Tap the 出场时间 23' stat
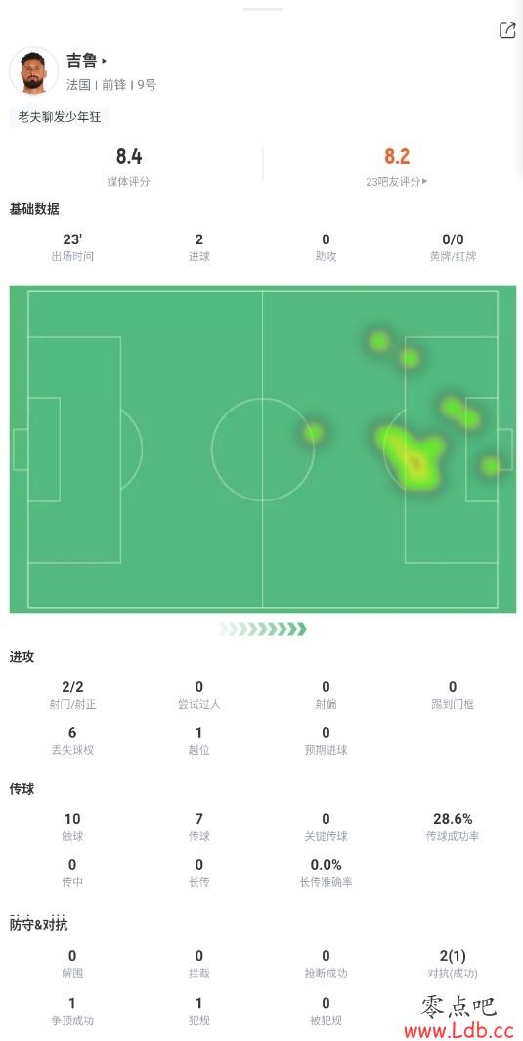This screenshot has height=1041, width=523. click(x=72, y=247)
